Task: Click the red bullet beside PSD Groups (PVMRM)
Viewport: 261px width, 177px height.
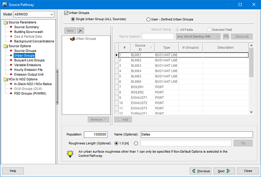Action: (x=11, y=93)
